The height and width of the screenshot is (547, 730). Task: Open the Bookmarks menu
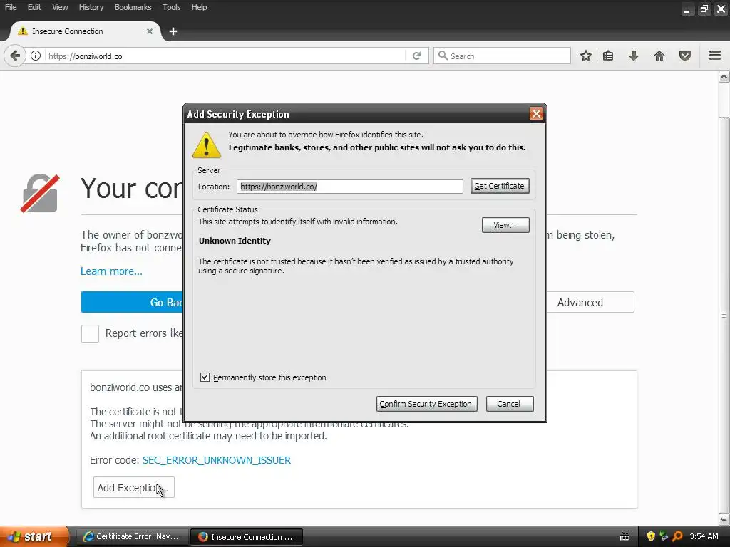pos(133,7)
